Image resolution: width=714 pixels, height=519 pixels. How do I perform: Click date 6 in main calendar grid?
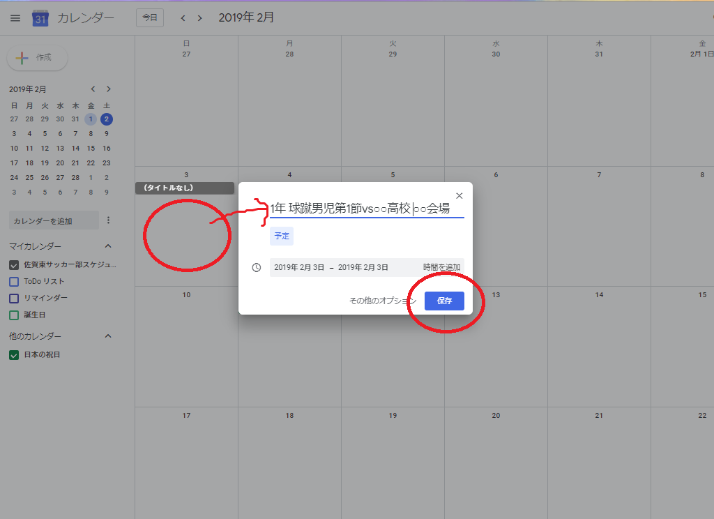(x=496, y=175)
